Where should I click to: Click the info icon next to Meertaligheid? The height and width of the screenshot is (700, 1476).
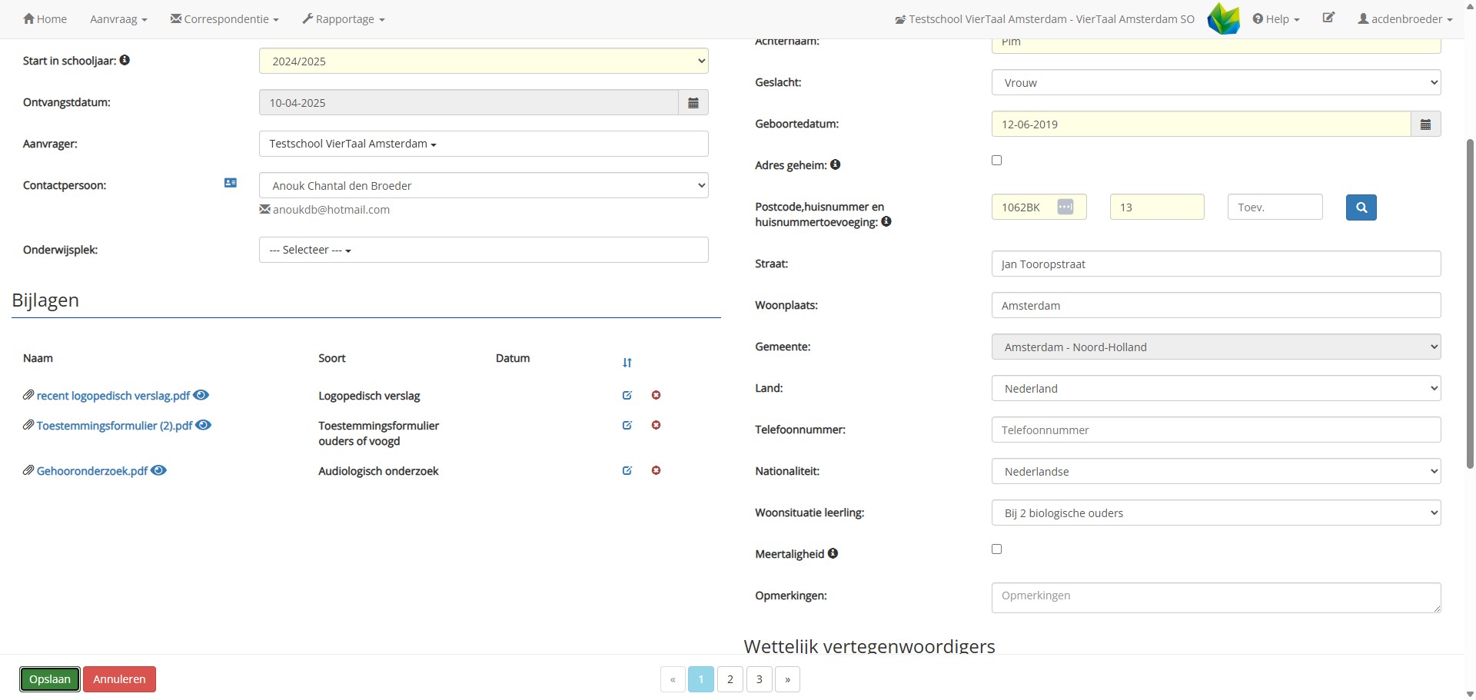(833, 553)
